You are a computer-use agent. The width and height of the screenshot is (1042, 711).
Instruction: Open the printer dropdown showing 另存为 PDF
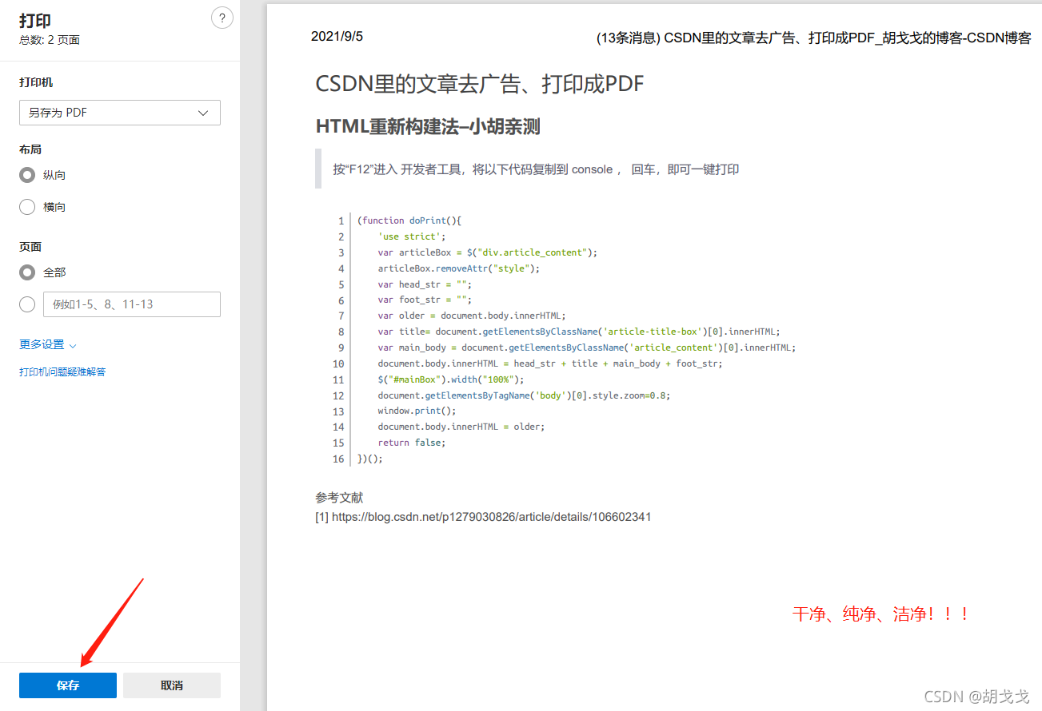point(120,113)
